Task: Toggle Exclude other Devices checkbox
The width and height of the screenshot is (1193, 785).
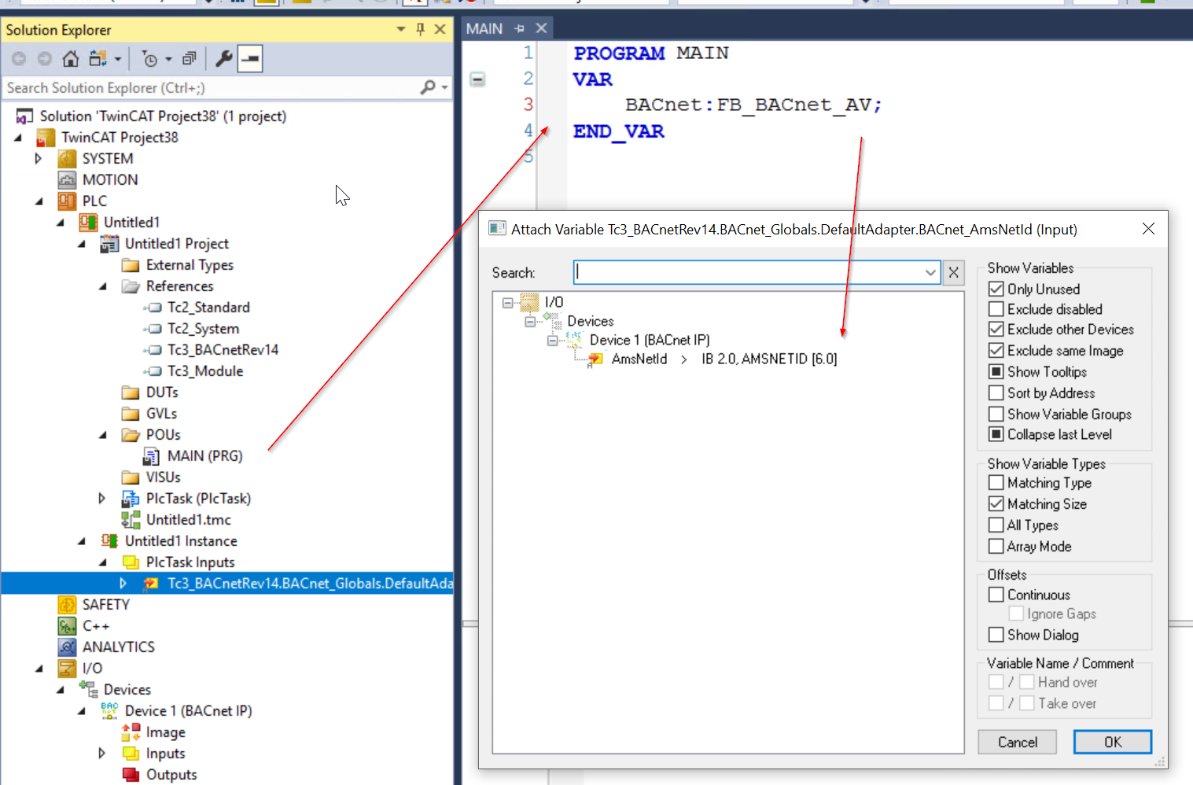Action: pyautogui.click(x=996, y=329)
